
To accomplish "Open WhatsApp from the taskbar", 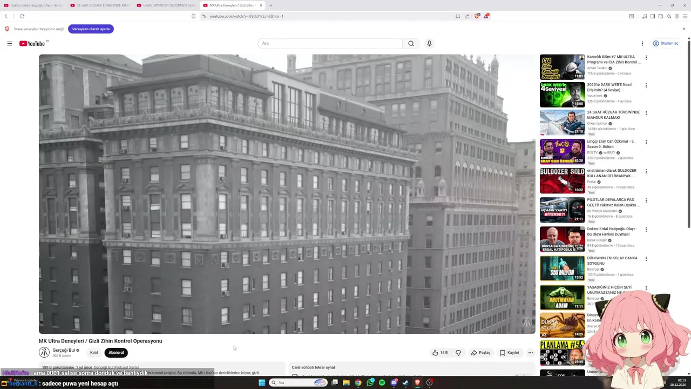I will coord(370,383).
